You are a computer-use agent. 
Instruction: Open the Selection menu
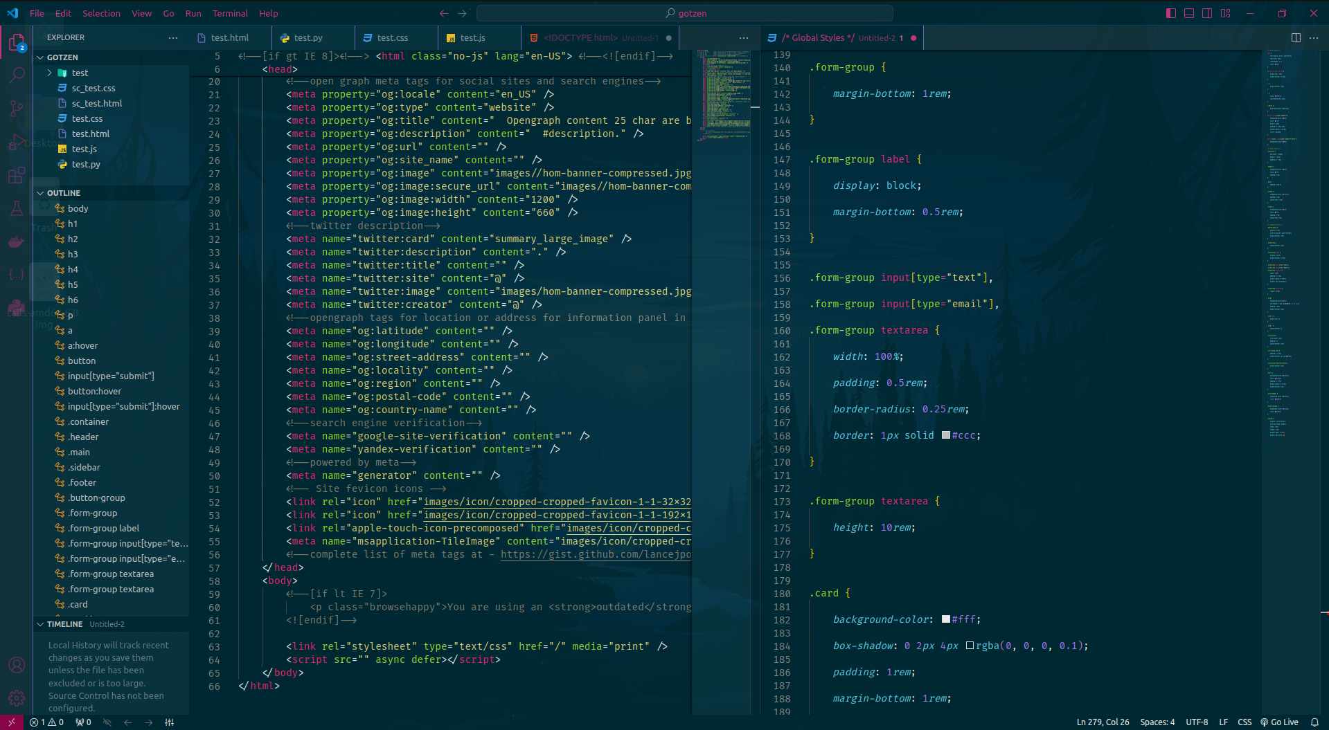tap(101, 13)
